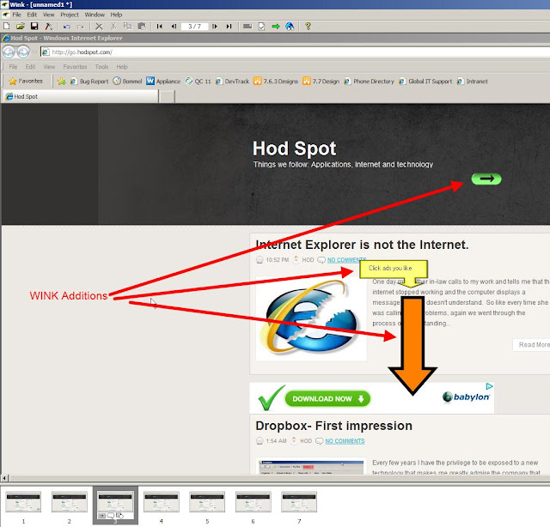Image resolution: width=550 pixels, height=527 pixels.
Task: Select frame thumbnail 7
Action: click(299, 502)
